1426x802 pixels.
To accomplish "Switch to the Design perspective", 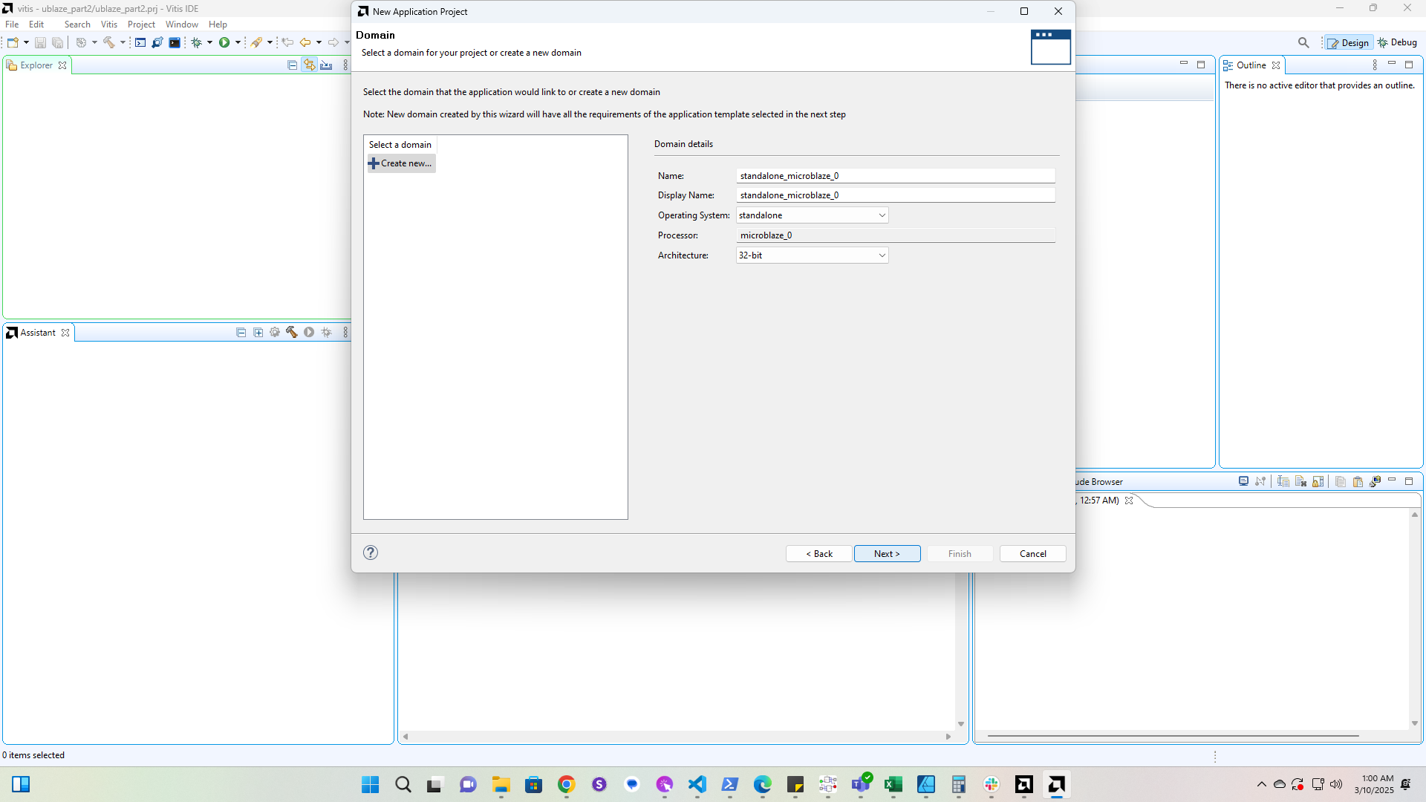I will 1348,42.
